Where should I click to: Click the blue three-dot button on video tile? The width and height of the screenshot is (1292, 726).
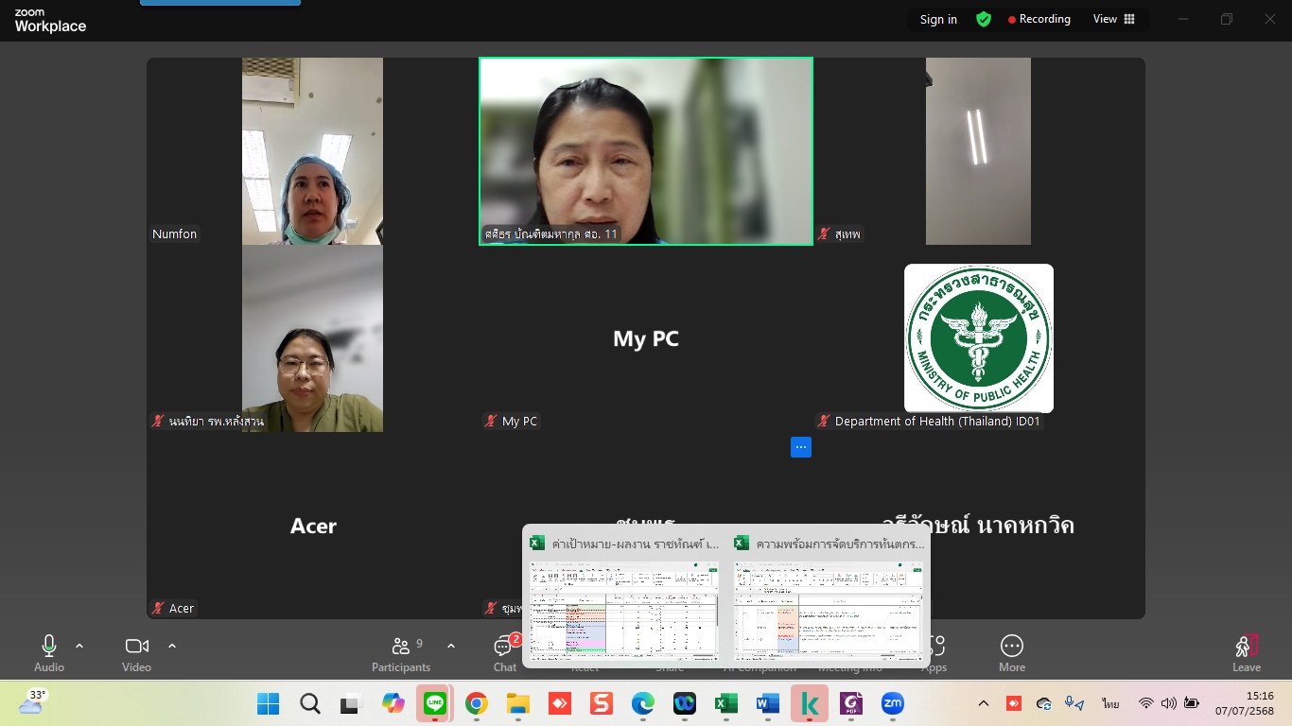pos(801,447)
